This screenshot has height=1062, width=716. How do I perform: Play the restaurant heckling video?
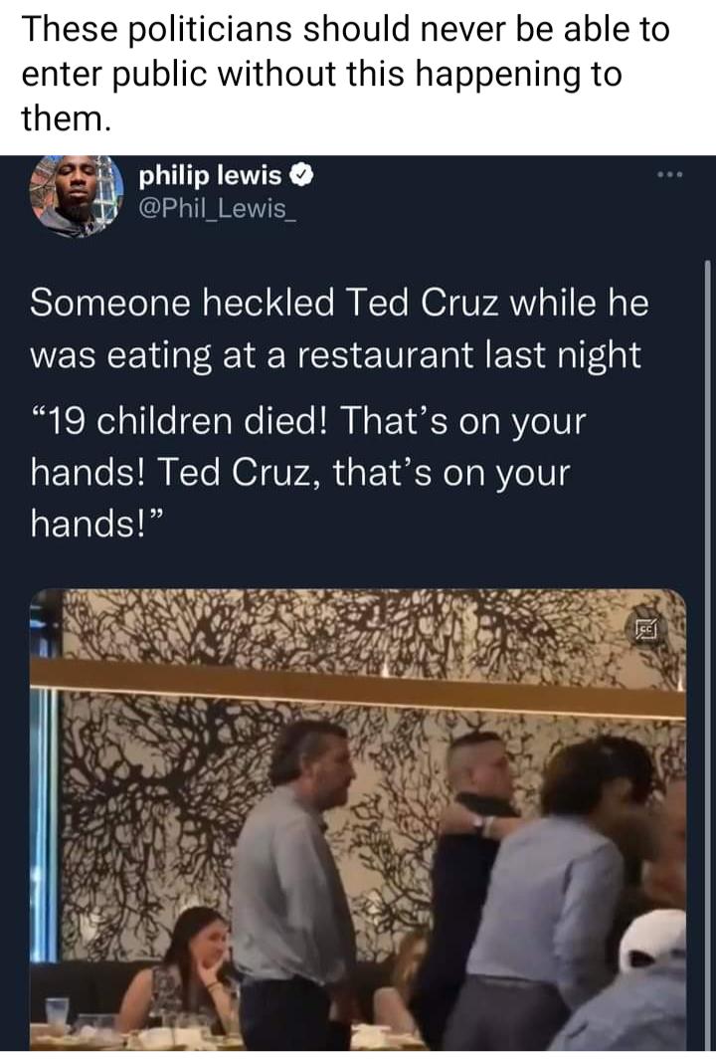click(358, 826)
